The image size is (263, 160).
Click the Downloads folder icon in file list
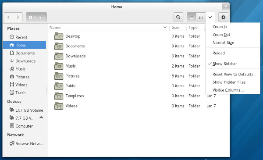point(59,56)
